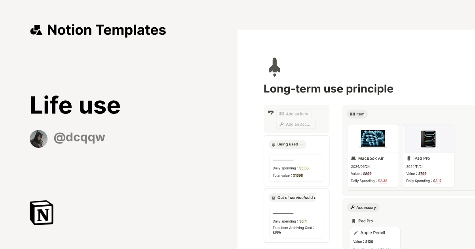Open the MacBook Air cover image

coord(373,139)
